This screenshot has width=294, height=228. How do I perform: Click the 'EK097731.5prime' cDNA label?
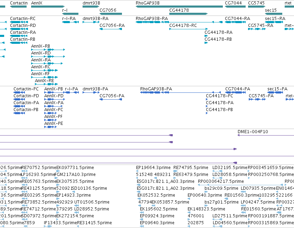coord(75,168)
